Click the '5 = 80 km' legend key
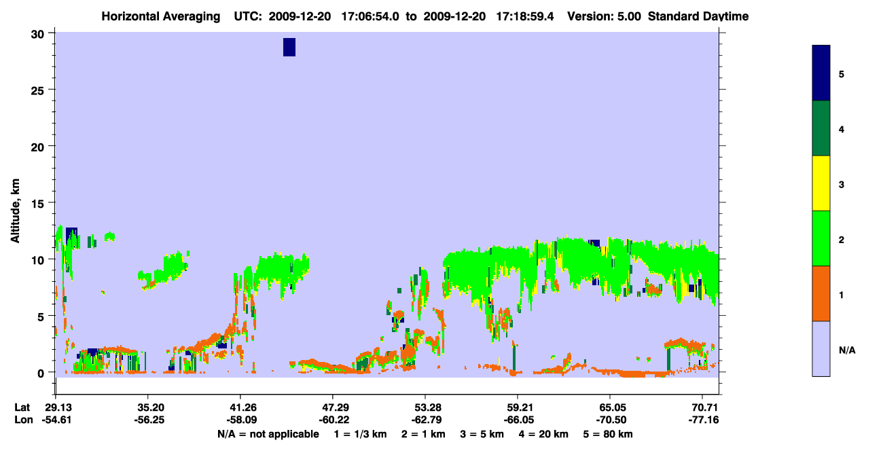Viewport: 883px width, 453px height. (x=609, y=435)
